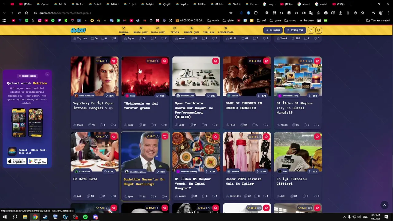Click crown icon on En Kötü Date card
393x221 pixels.
click(114, 137)
